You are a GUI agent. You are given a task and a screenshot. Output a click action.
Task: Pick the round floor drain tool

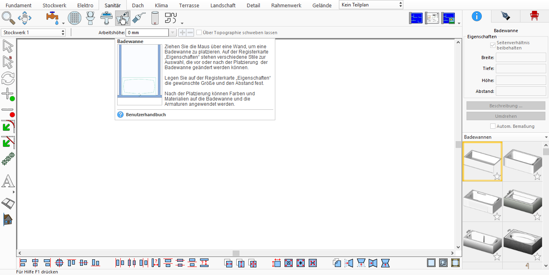coord(74,18)
